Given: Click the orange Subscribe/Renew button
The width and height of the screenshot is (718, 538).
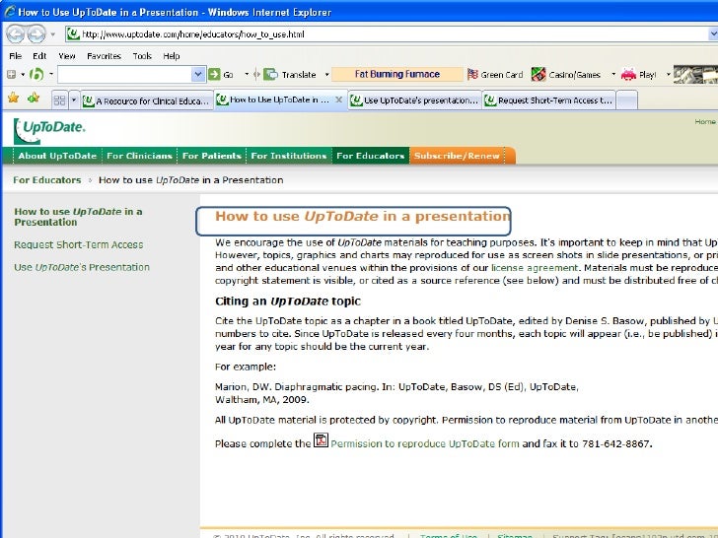Looking at the screenshot, I should [x=457, y=156].
